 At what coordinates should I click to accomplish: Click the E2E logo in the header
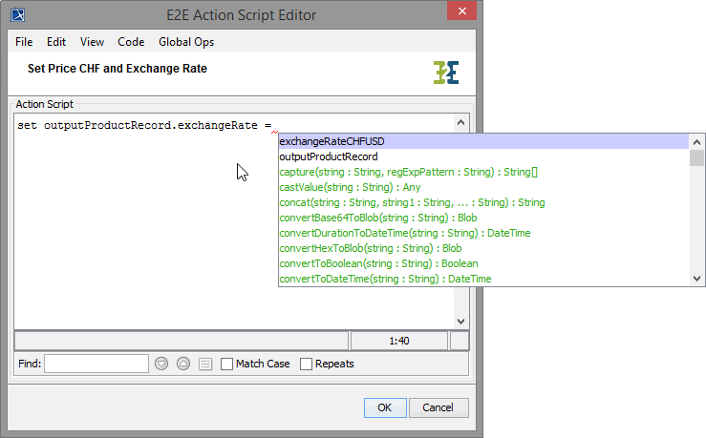(x=444, y=73)
